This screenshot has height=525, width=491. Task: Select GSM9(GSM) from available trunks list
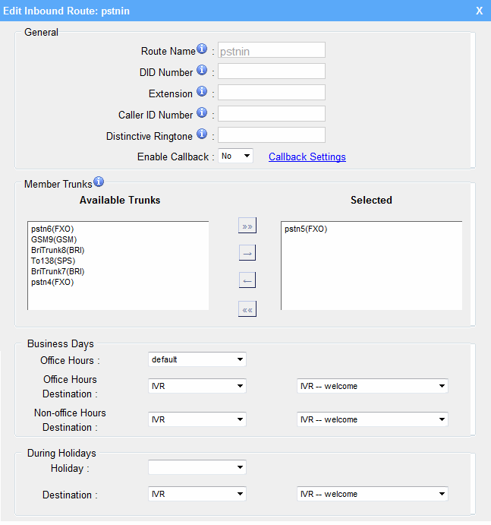pos(53,239)
